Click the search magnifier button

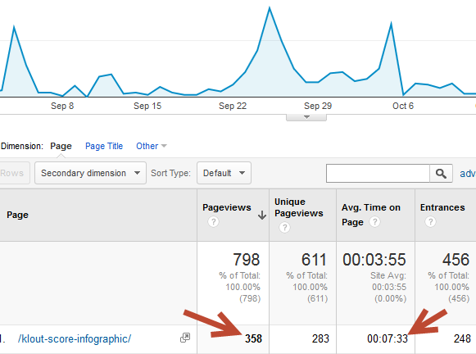[x=441, y=174]
